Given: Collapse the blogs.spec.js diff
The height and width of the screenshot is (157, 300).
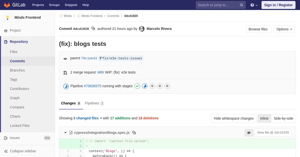Looking at the screenshot, I should pyautogui.click(x=65, y=133).
